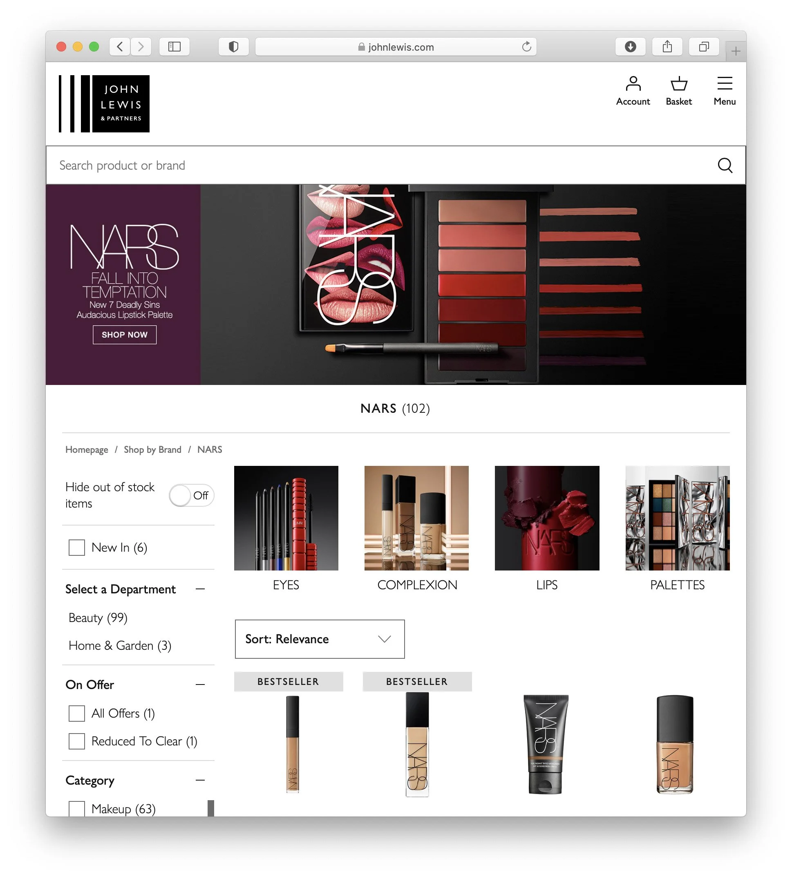Click the NARS lipstick palette banner image
792x877 pixels.
click(x=473, y=284)
